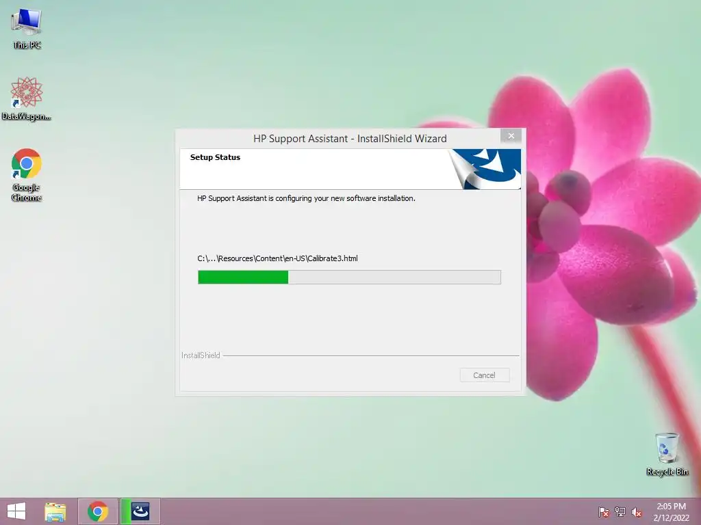
Task: Open the Recycle Bin icon
Action: [667, 454]
